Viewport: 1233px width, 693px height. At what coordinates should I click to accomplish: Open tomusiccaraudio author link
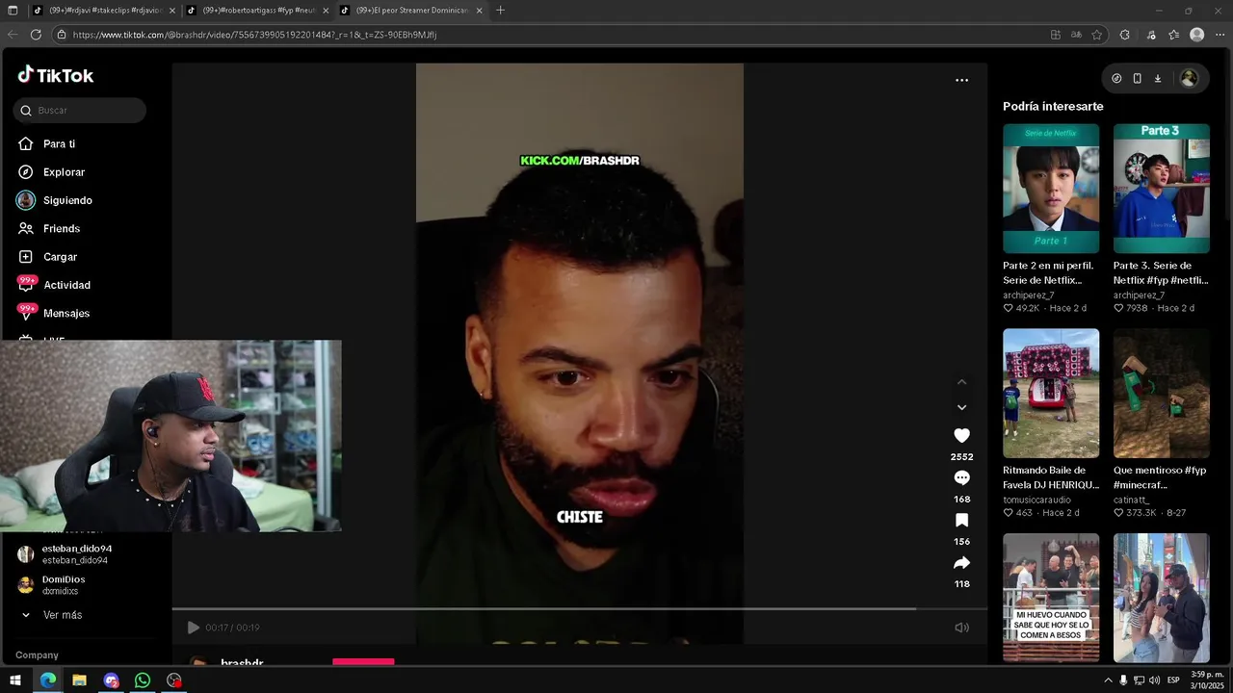(1036, 500)
